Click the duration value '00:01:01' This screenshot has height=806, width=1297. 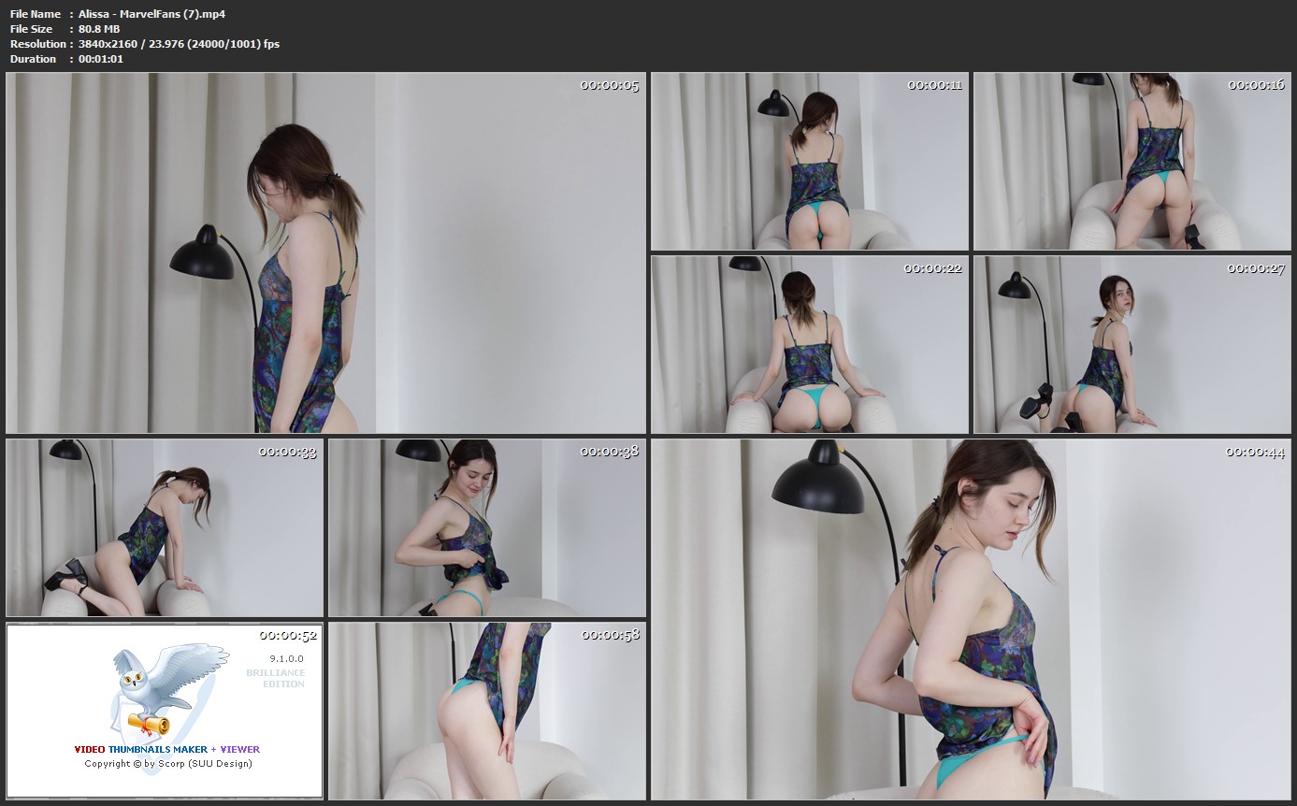click(101, 59)
